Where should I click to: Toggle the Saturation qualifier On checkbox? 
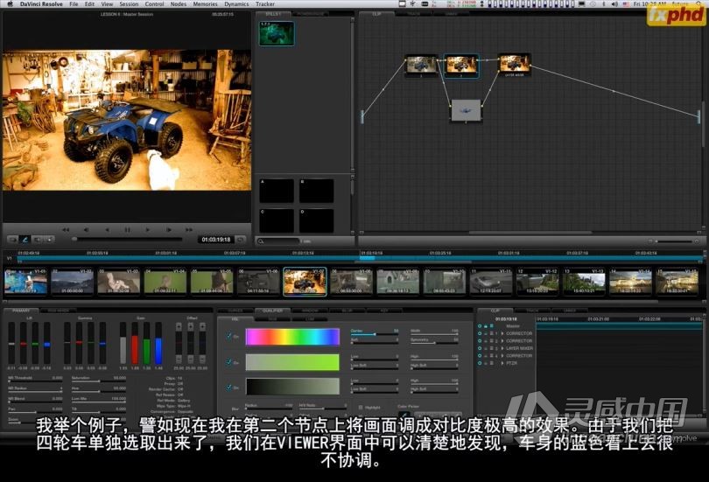229,362
